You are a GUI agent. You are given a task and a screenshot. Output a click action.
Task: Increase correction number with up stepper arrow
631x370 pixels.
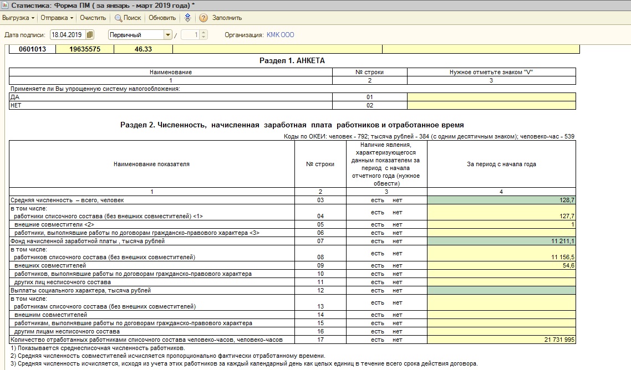(203, 33)
